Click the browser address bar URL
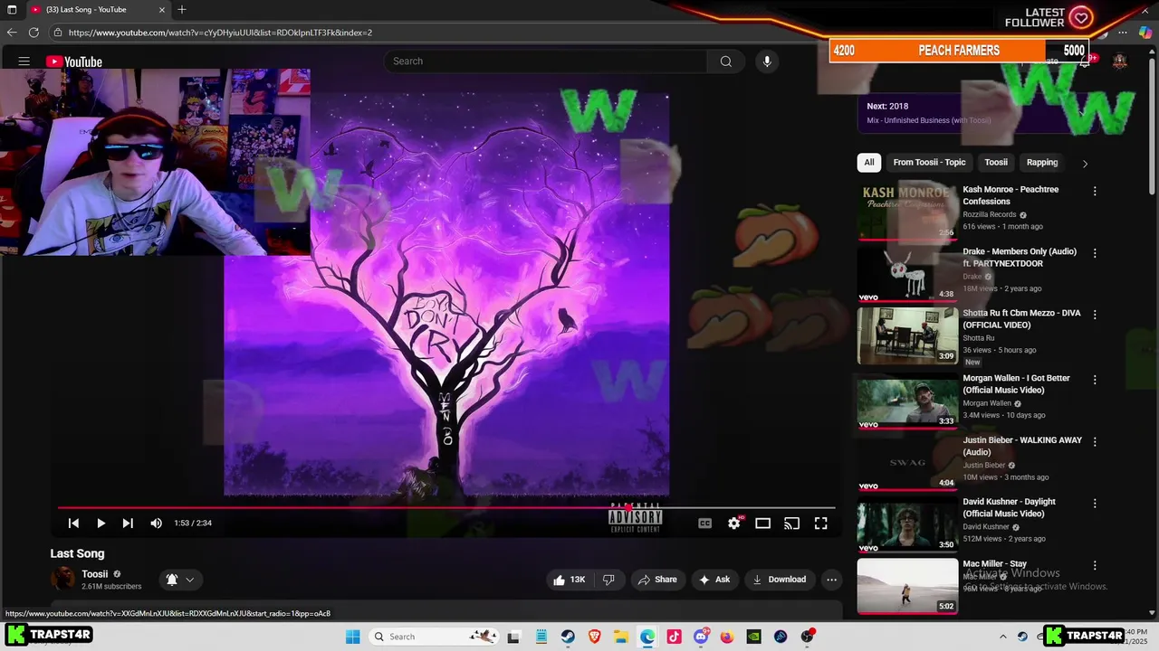 tap(220, 33)
